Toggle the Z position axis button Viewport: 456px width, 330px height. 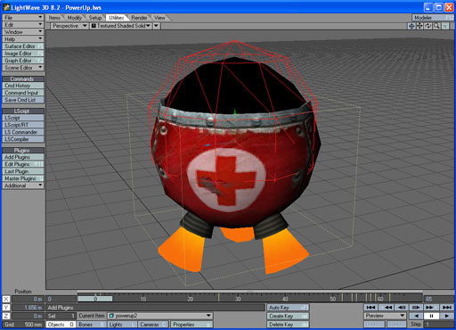6,316
